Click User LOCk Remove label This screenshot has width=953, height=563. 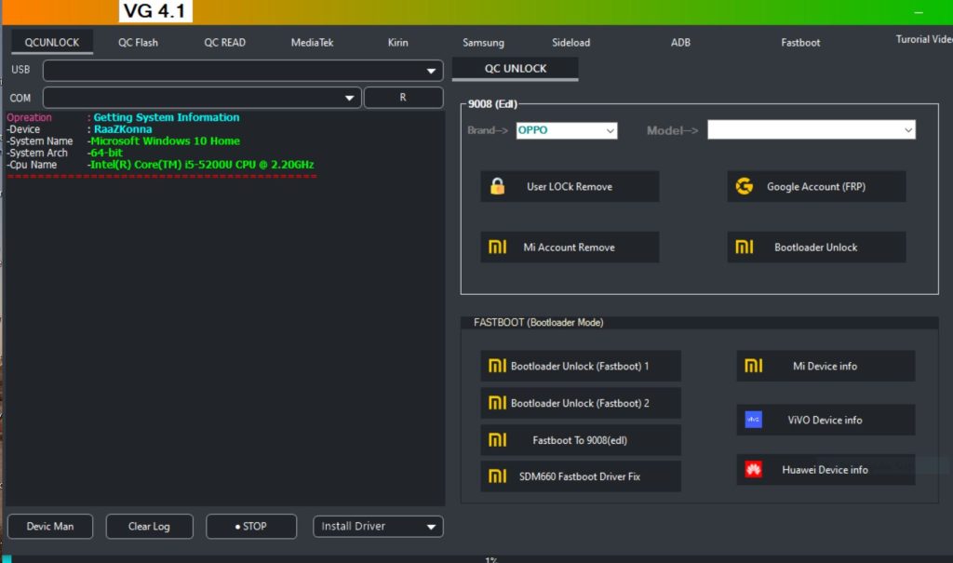tap(570, 187)
